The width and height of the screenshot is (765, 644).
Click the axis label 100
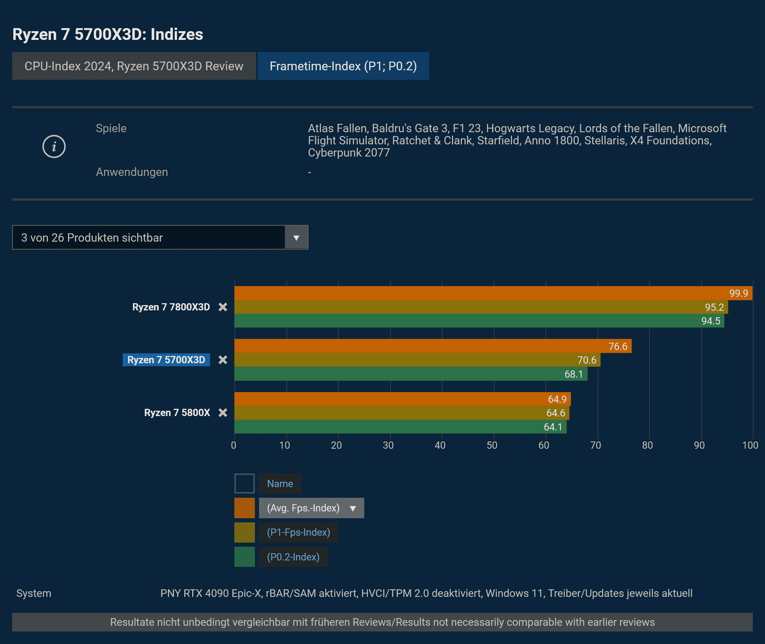click(x=750, y=445)
